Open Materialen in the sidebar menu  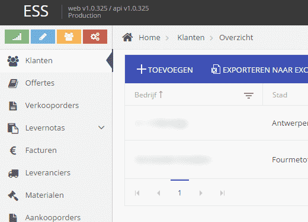[x=56, y=195]
